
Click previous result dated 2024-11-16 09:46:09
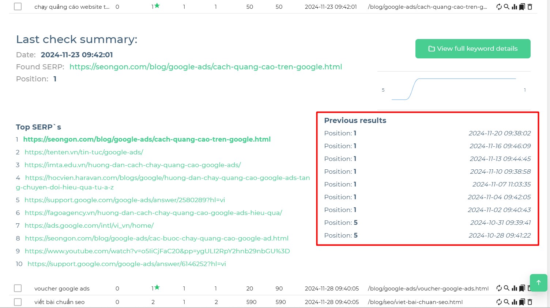click(x=427, y=146)
